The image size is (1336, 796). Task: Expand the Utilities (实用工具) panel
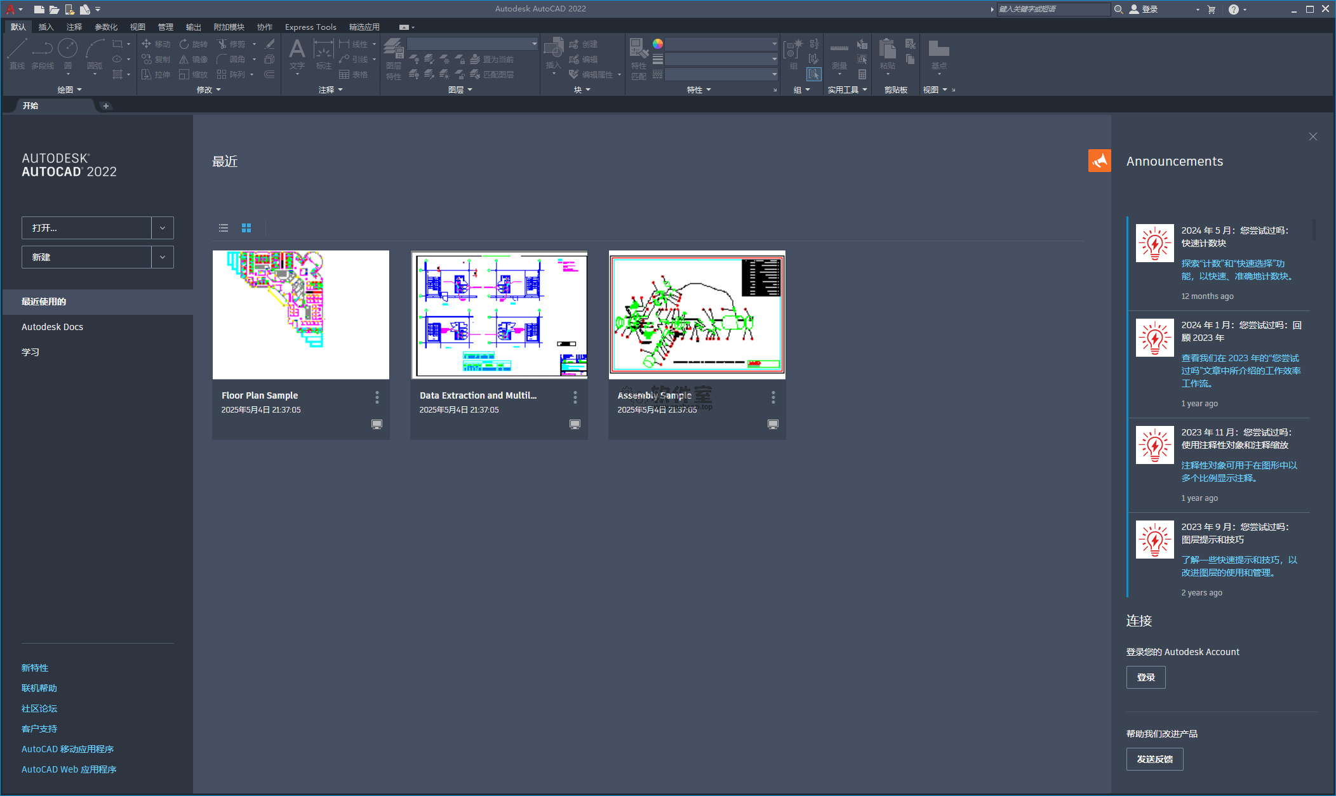[x=847, y=90]
